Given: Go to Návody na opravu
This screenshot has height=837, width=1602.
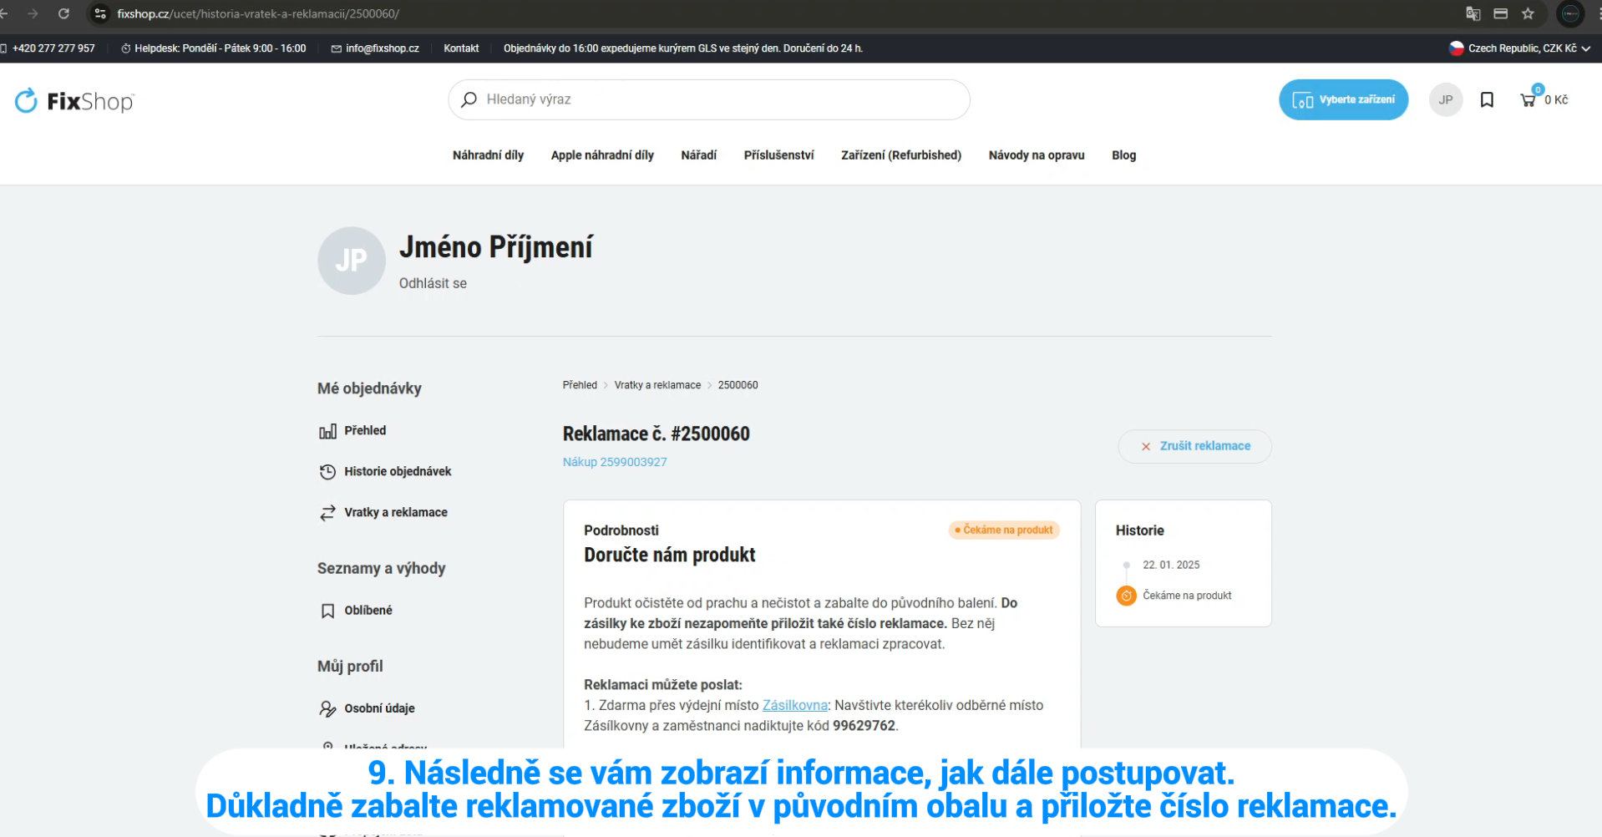Looking at the screenshot, I should coord(1036,155).
